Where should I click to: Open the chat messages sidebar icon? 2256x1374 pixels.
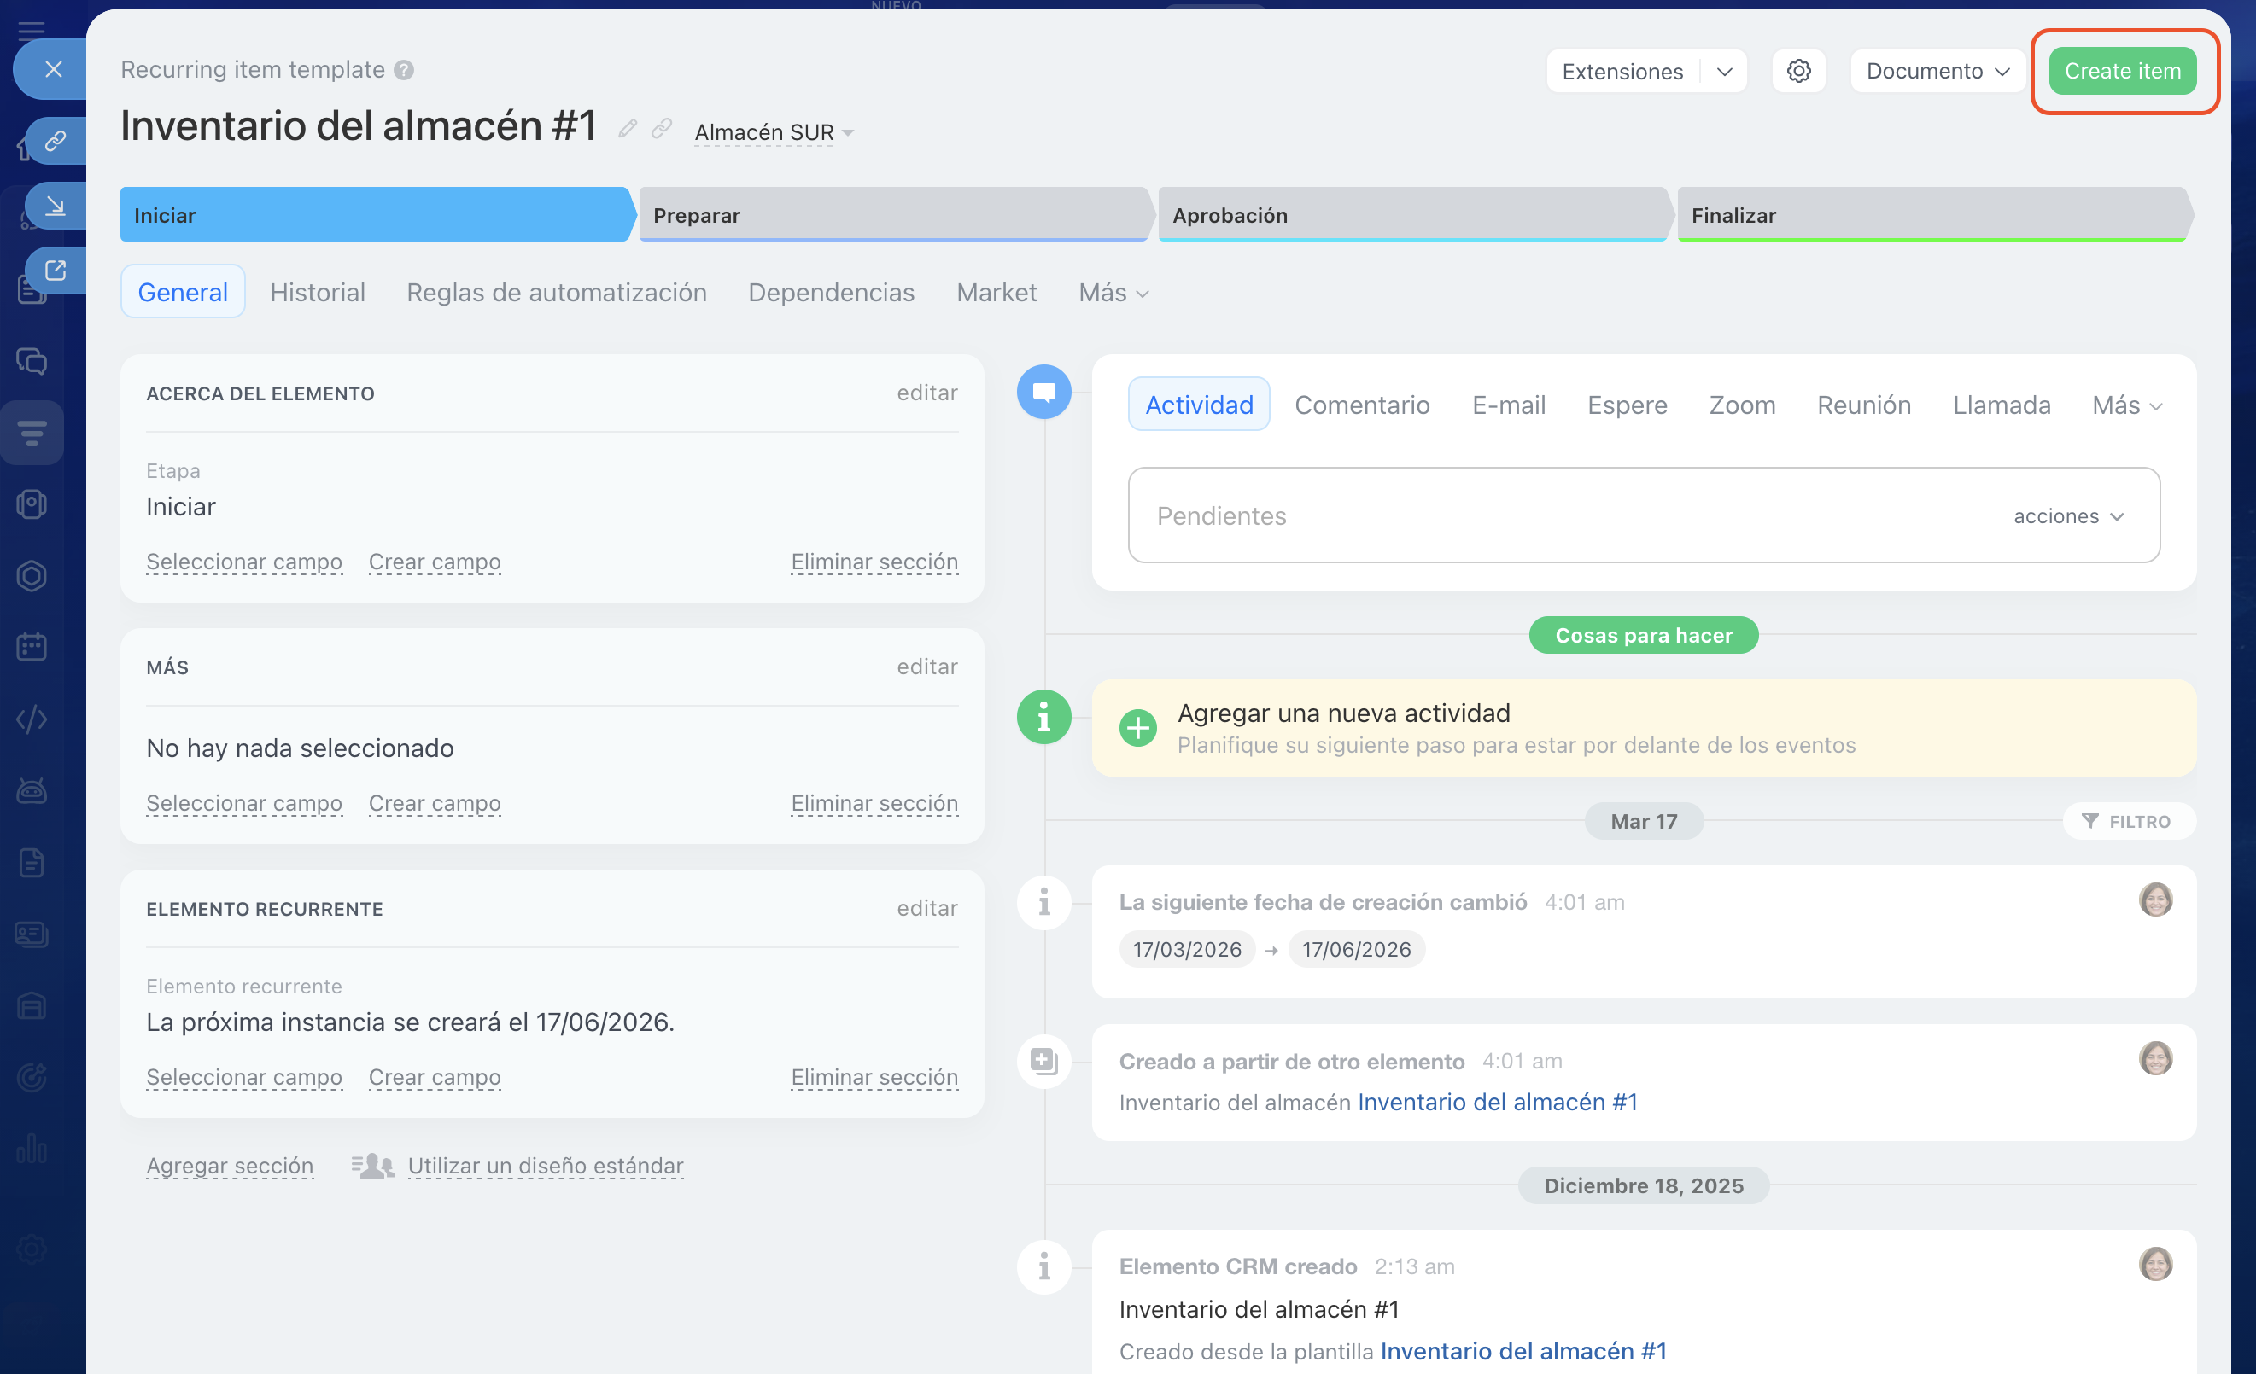pyautogui.click(x=32, y=361)
